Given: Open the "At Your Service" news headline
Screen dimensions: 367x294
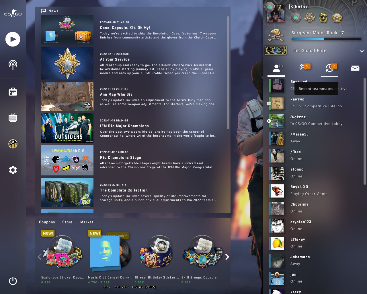Looking at the screenshot, I should click(115, 59).
